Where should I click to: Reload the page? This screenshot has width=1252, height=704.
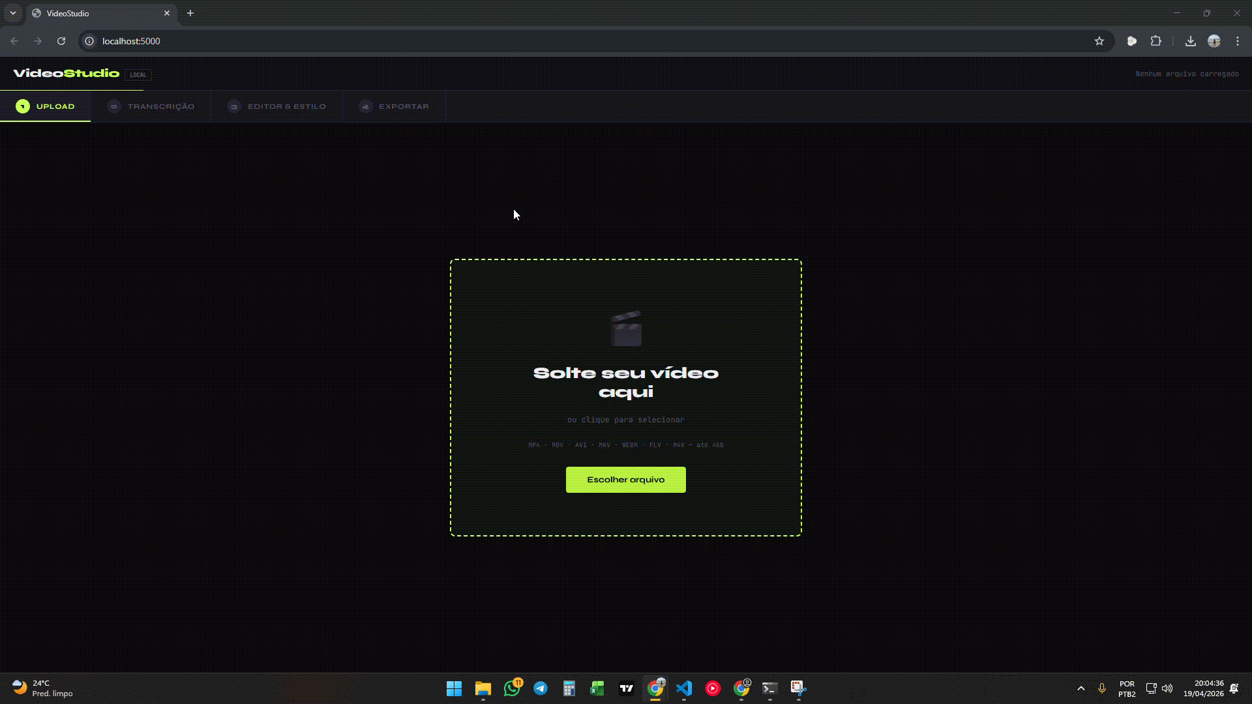pyautogui.click(x=61, y=41)
